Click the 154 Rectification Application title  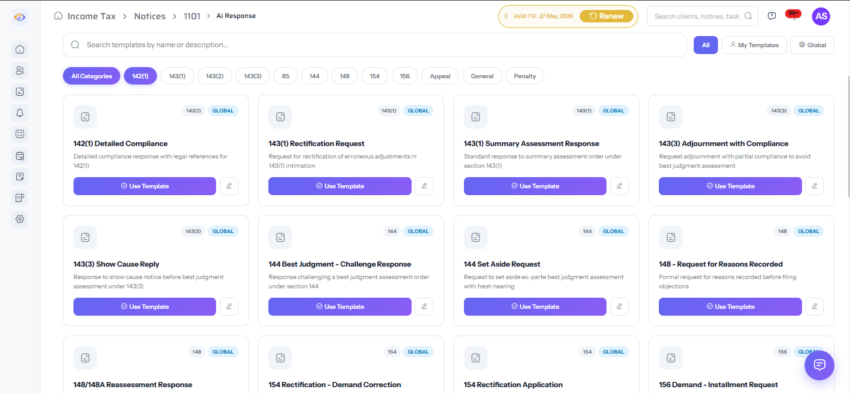tap(513, 385)
